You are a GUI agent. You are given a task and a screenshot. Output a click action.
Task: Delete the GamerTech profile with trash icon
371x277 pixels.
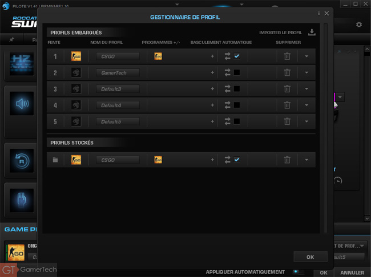point(287,72)
